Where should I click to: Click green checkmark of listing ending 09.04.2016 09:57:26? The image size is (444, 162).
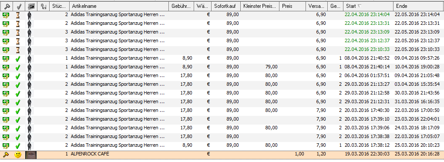(18, 59)
